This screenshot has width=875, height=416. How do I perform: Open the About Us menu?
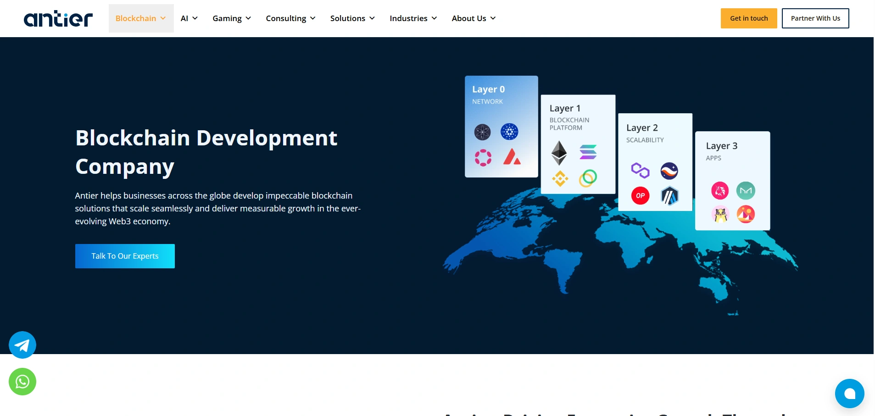tap(474, 18)
